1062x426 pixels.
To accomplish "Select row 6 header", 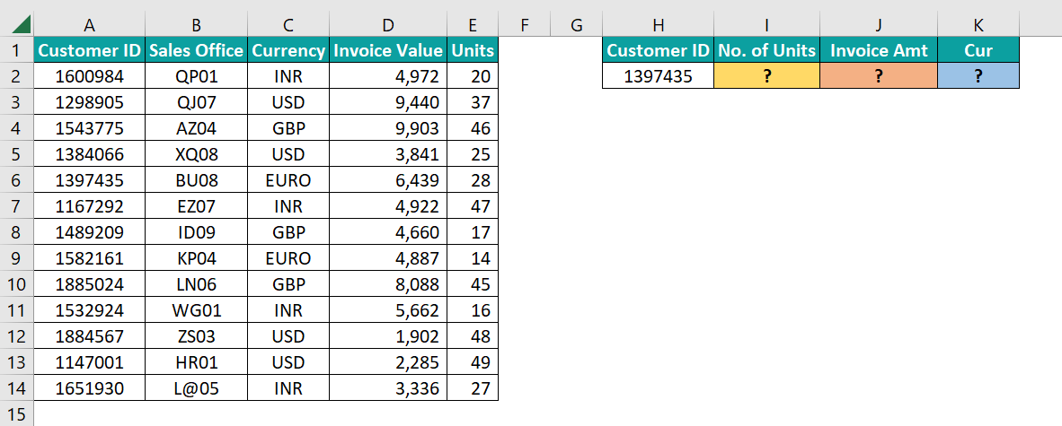I will [x=17, y=180].
